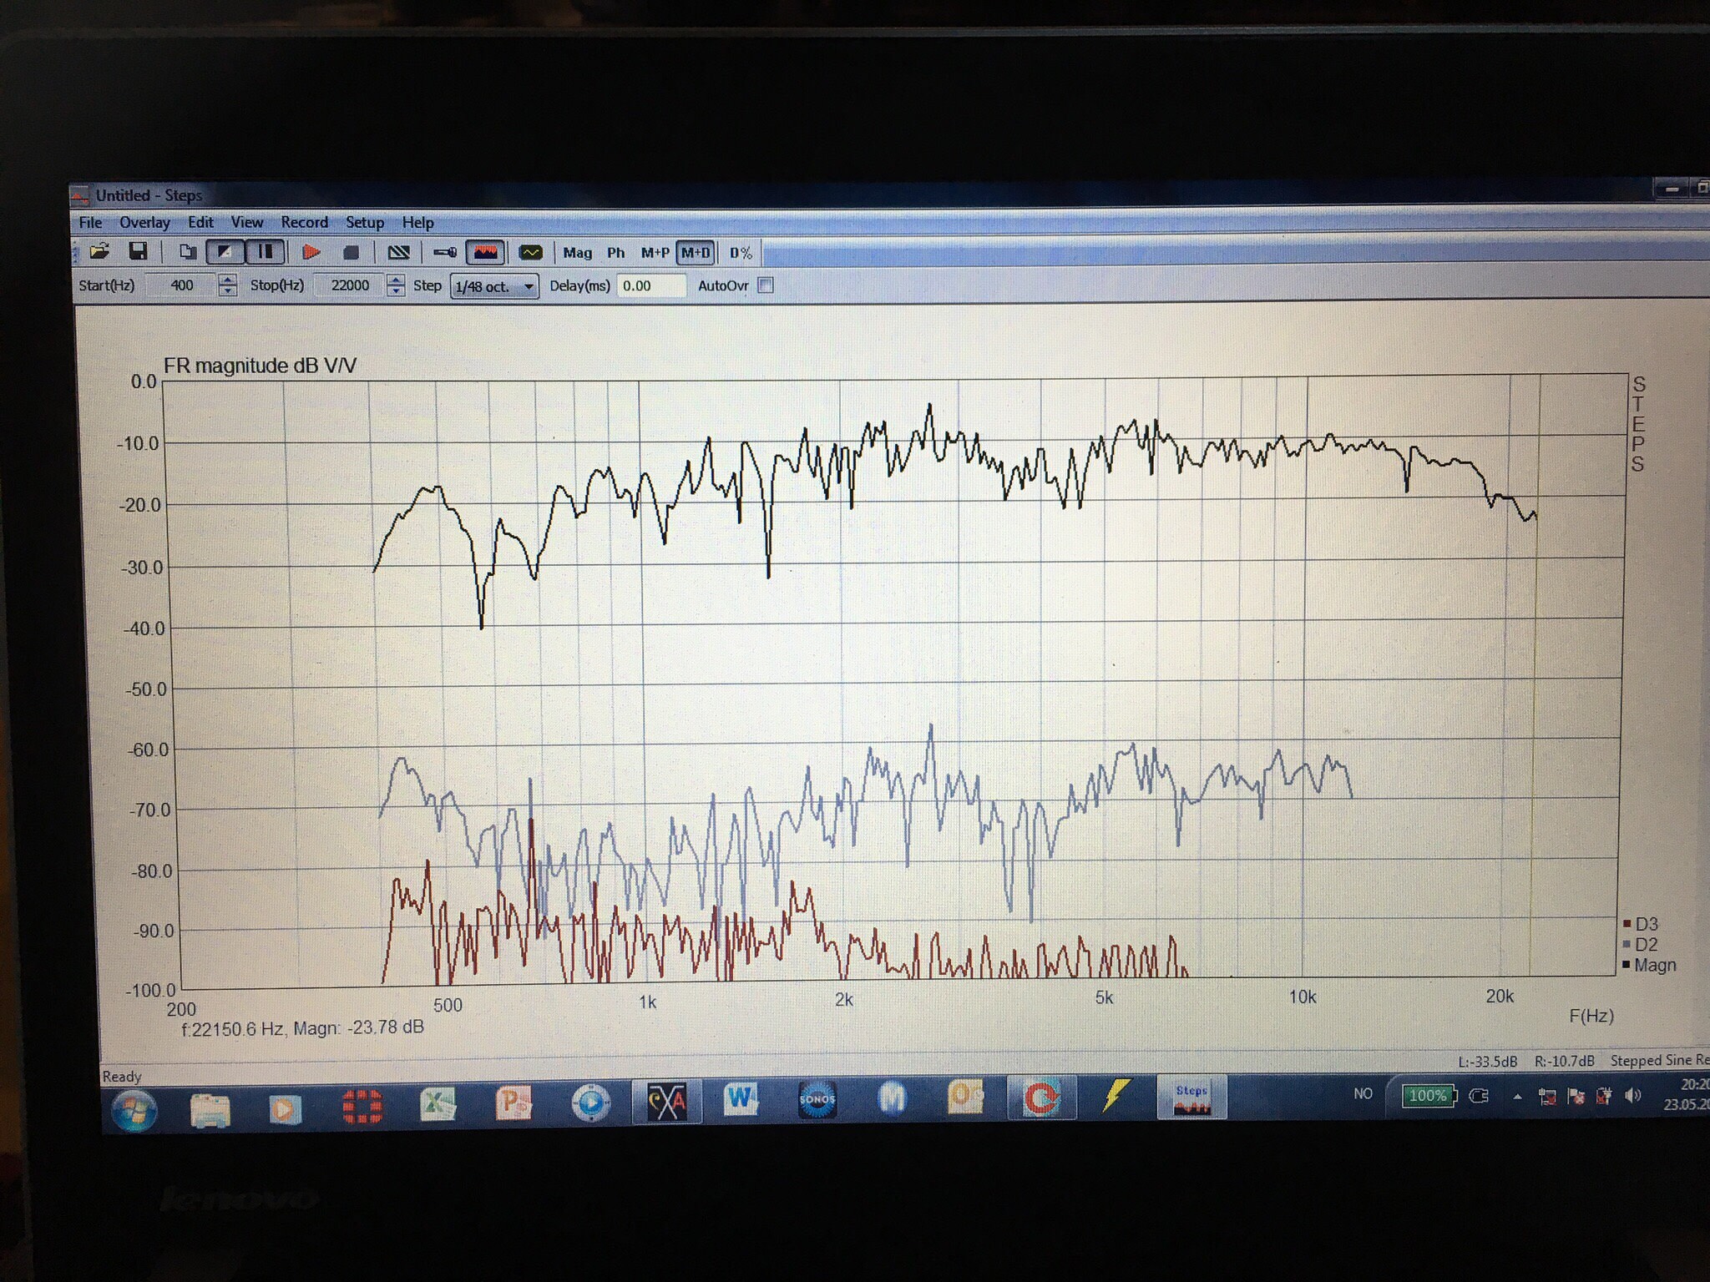Click the 100% battery indicator
This screenshot has width=1710, height=1282.
1429,1096
